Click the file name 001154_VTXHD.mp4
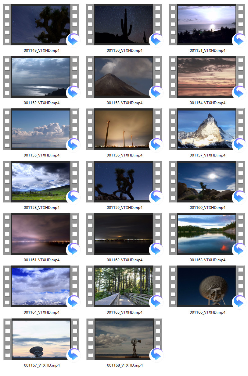 (207, 103)
